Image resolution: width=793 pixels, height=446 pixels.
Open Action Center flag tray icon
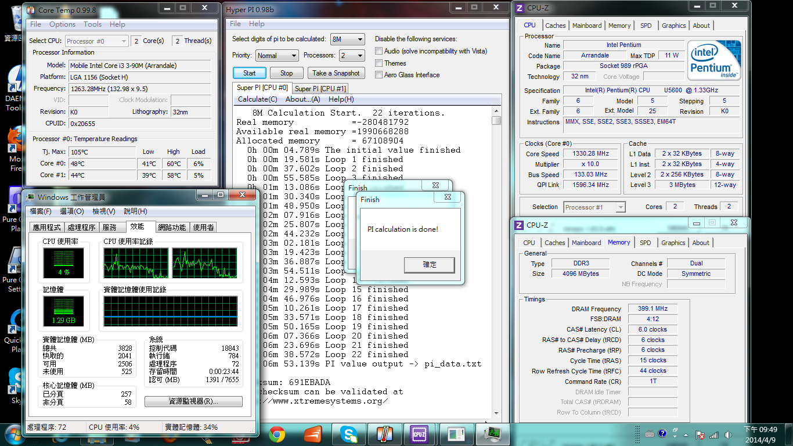pos(700,435)
